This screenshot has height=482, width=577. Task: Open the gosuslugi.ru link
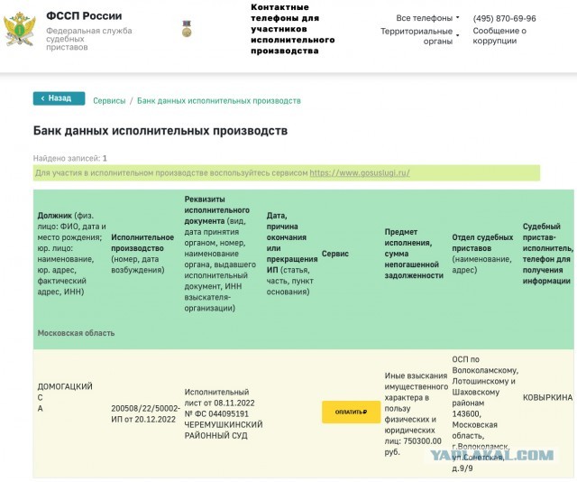click(360, 172)
